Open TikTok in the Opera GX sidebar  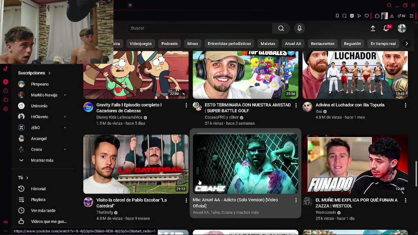click(6, 69)
